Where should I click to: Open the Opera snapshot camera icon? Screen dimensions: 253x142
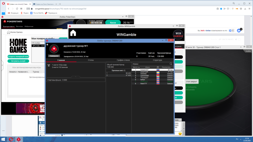tap(218, 9)
